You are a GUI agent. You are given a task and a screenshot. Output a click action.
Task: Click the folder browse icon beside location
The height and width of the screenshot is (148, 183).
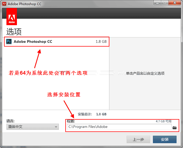174,128
